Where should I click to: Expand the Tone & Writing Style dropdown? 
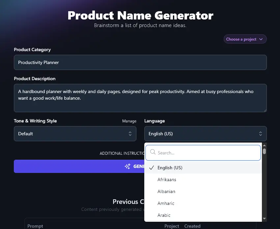(x=75, y=134)
